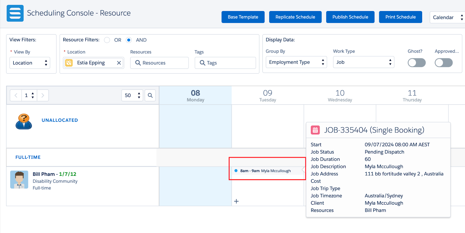Screen dimensions: 465x233
Task: Click the search icon in Resources field
Action: [138, 63]
